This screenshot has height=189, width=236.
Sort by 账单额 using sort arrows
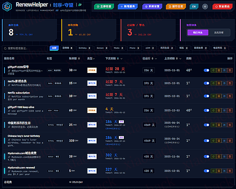(79, 59)
